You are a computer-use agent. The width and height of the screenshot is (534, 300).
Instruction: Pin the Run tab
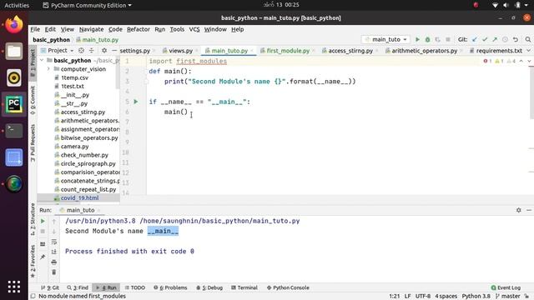point(43,257)
